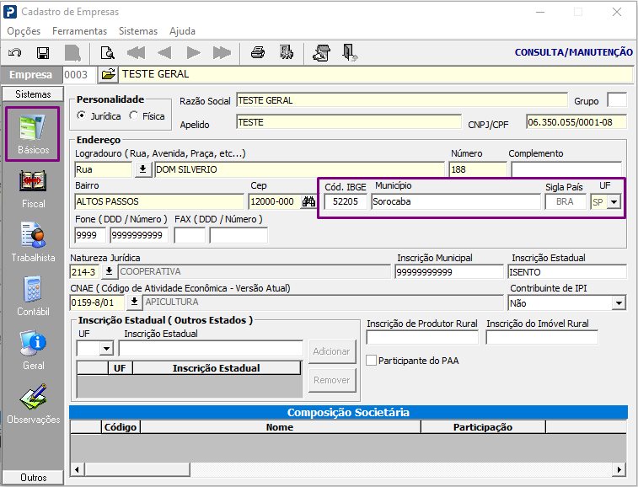Open the company folder icon next to 0003

tap(108, 74)
